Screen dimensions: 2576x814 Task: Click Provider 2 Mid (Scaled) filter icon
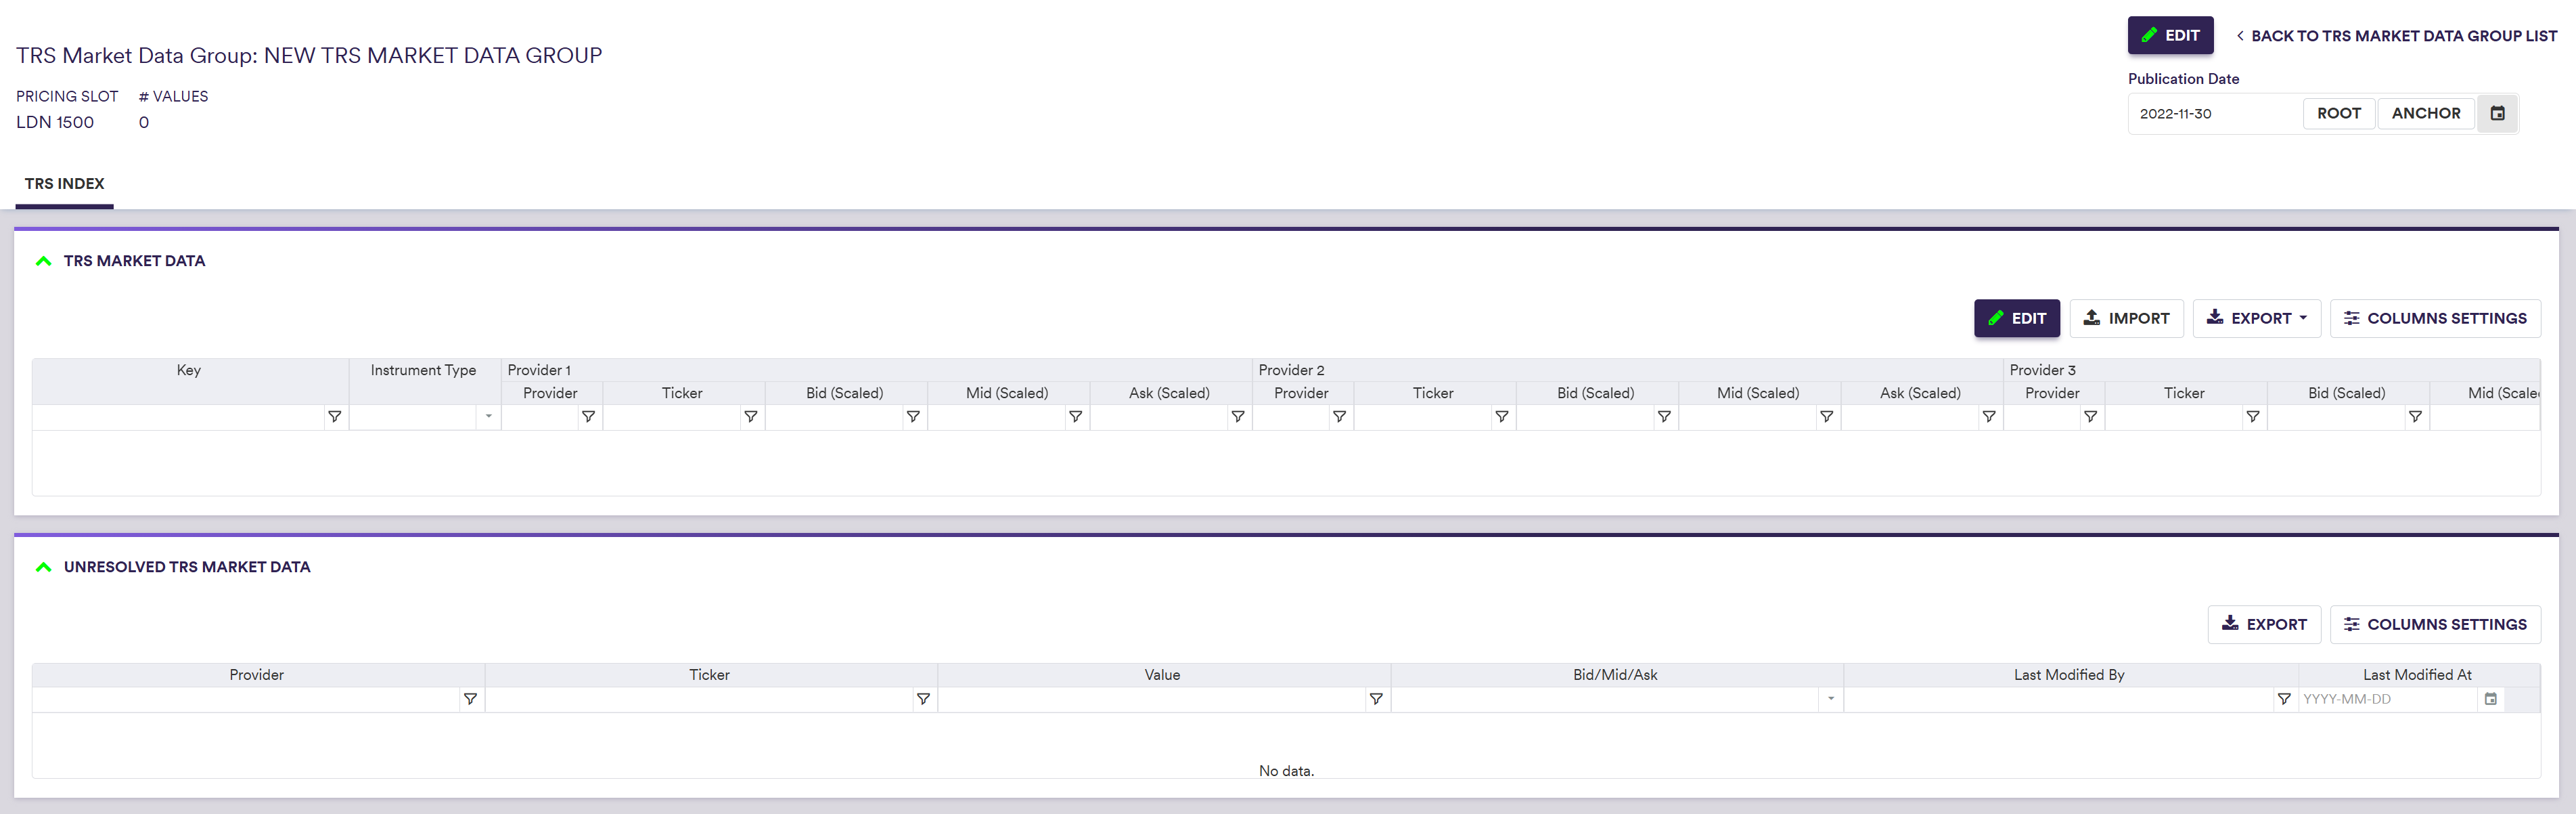pos(1826,416)
